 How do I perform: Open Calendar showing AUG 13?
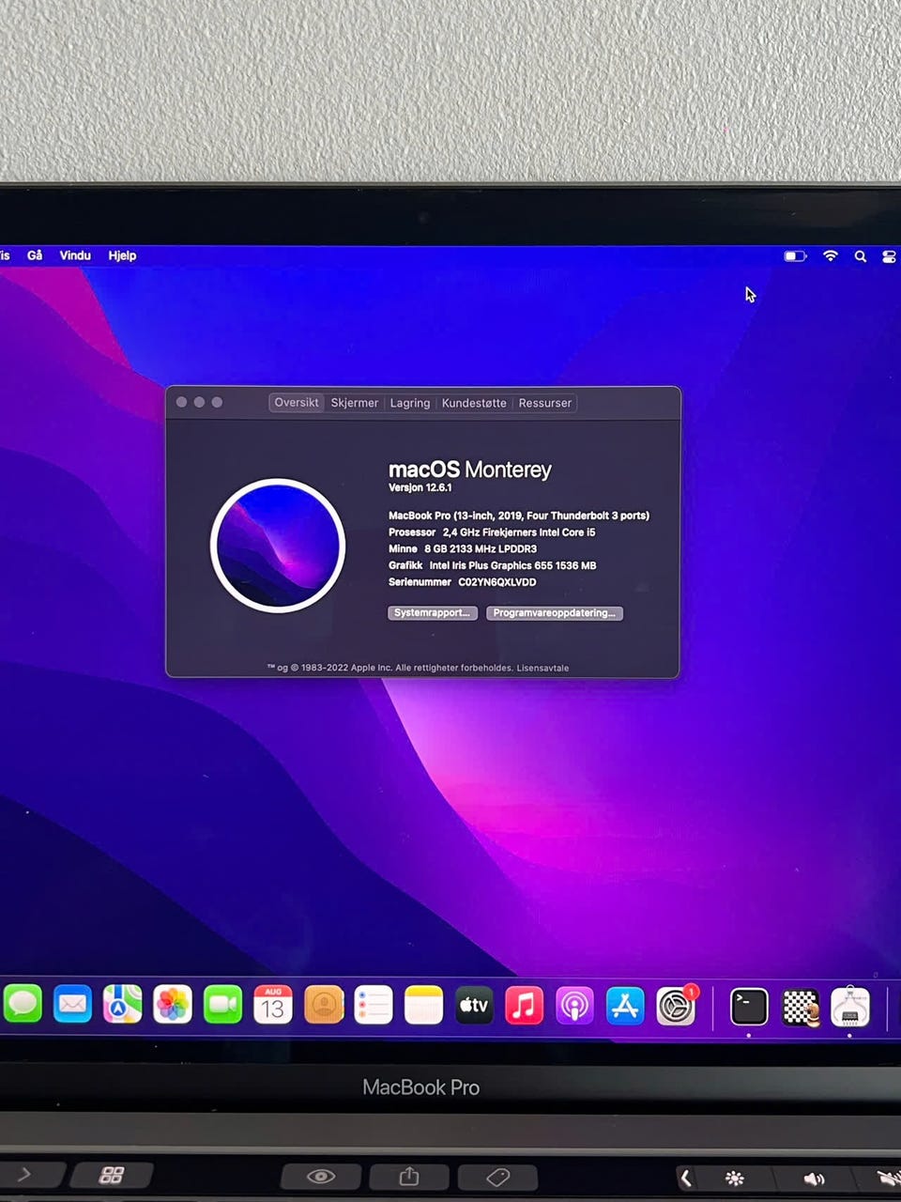pyautogui.click(x=273, y=1005)
